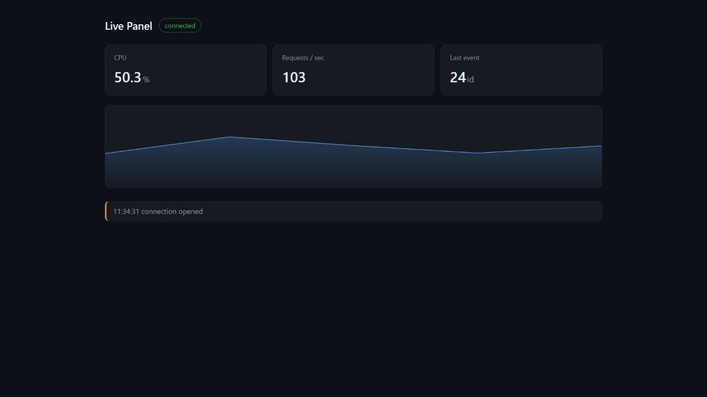
Task: Click the percent unit beside CPU value
Action: tap(146, 79)
